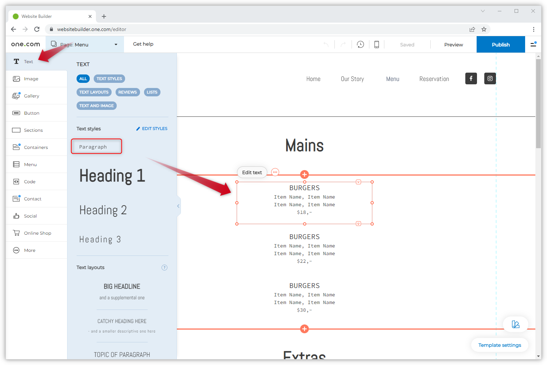Open the top-right hamburger settings menu
The height and width of the screenshot is (365, 547).
[533, 45]
